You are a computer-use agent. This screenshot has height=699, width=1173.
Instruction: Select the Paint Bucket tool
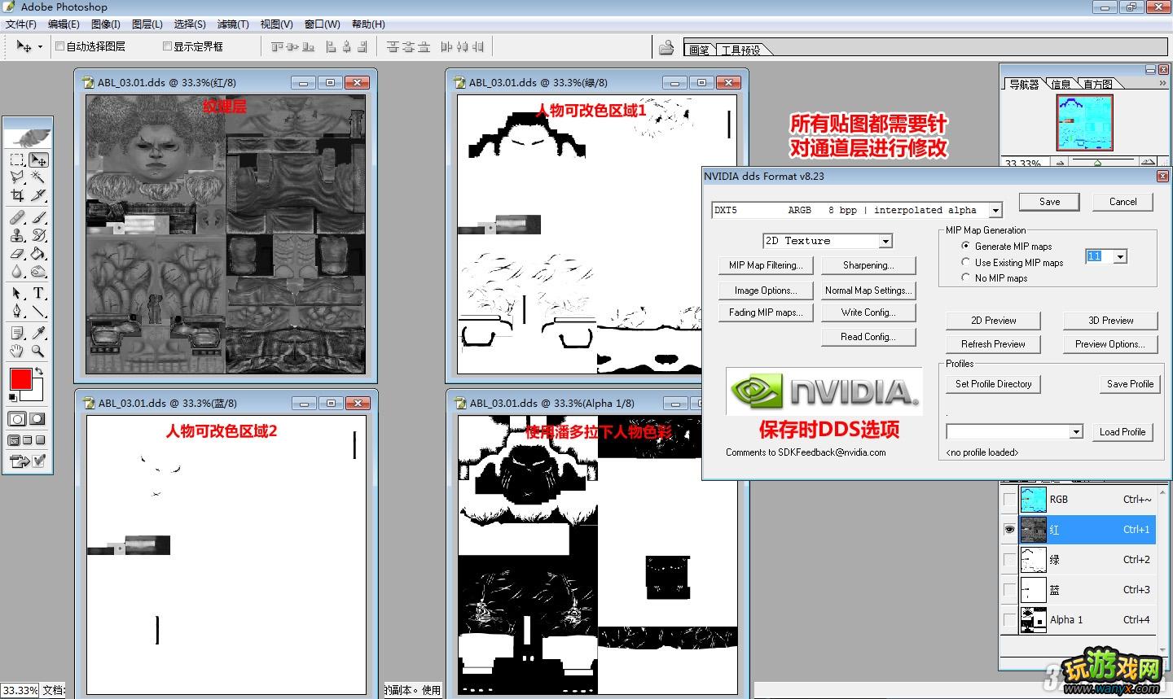coord(38,254)
